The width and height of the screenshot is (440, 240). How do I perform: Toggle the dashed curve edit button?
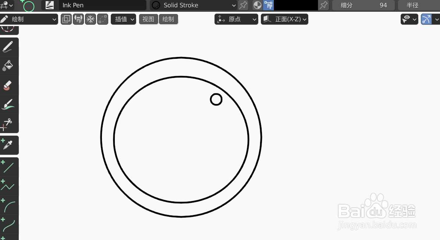[x=103, y=19]
